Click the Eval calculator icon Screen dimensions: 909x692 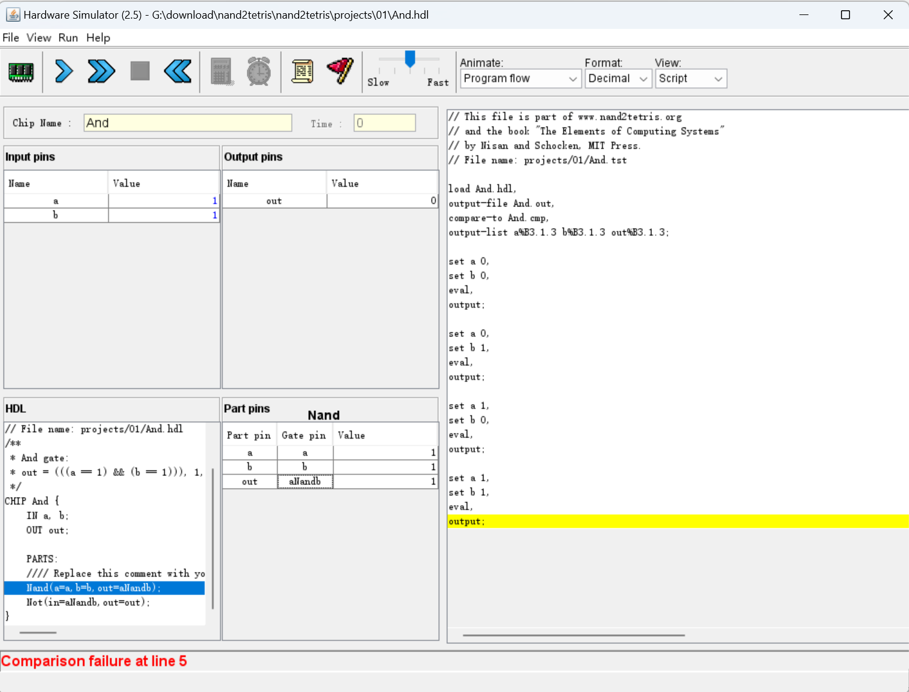pyautogui.click(x=222, y=72)
